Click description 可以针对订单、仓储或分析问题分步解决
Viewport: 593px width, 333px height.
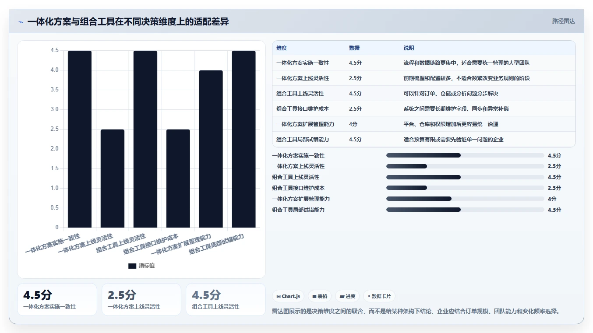click(451, 94)
